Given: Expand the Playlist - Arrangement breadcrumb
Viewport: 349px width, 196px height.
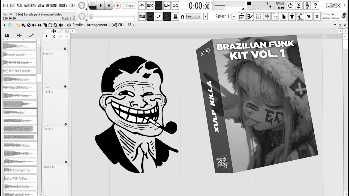Looking at the screenshot, I should coord(109,25).
